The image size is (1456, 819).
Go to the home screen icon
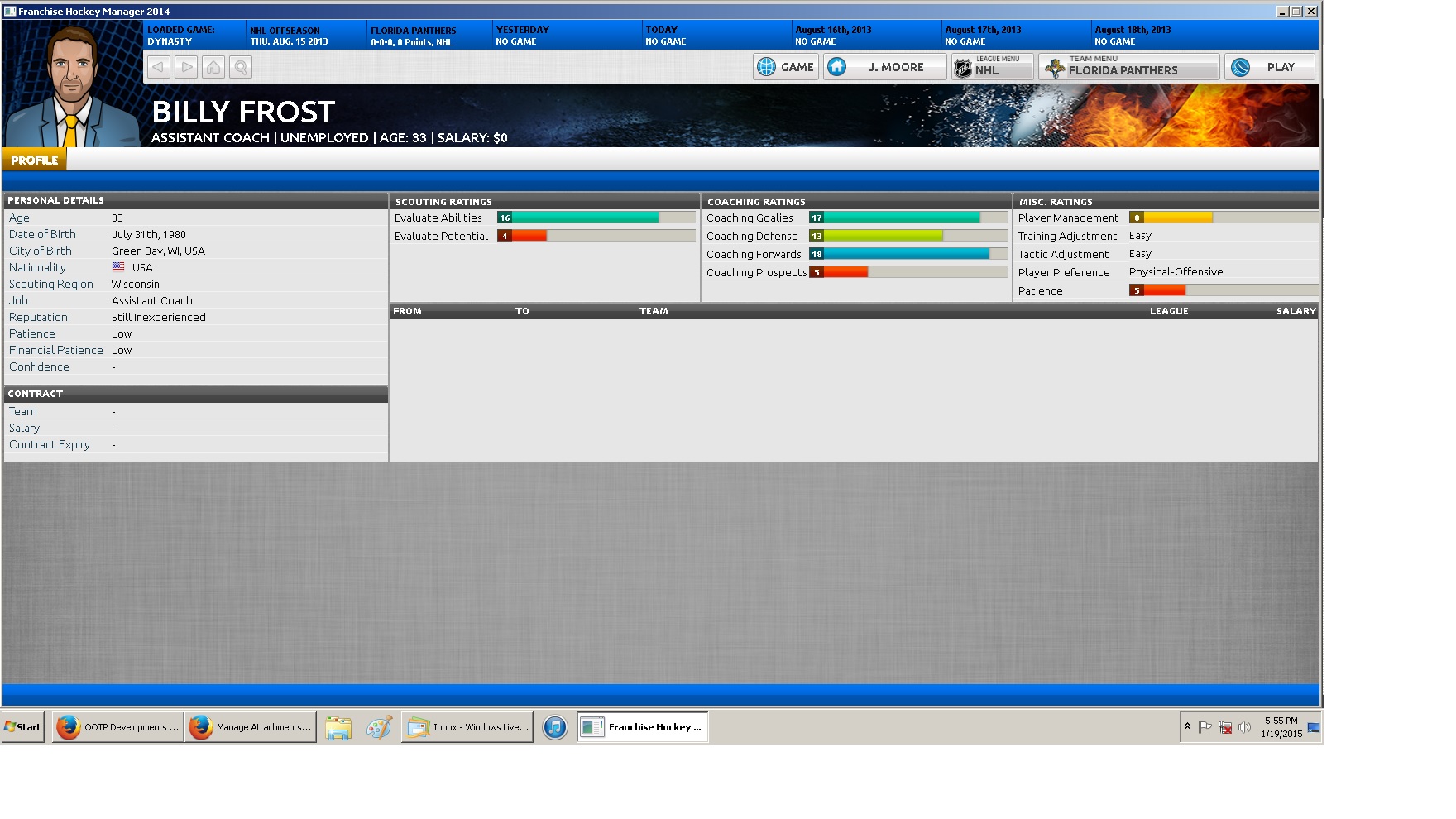click(x=213, y=67)
